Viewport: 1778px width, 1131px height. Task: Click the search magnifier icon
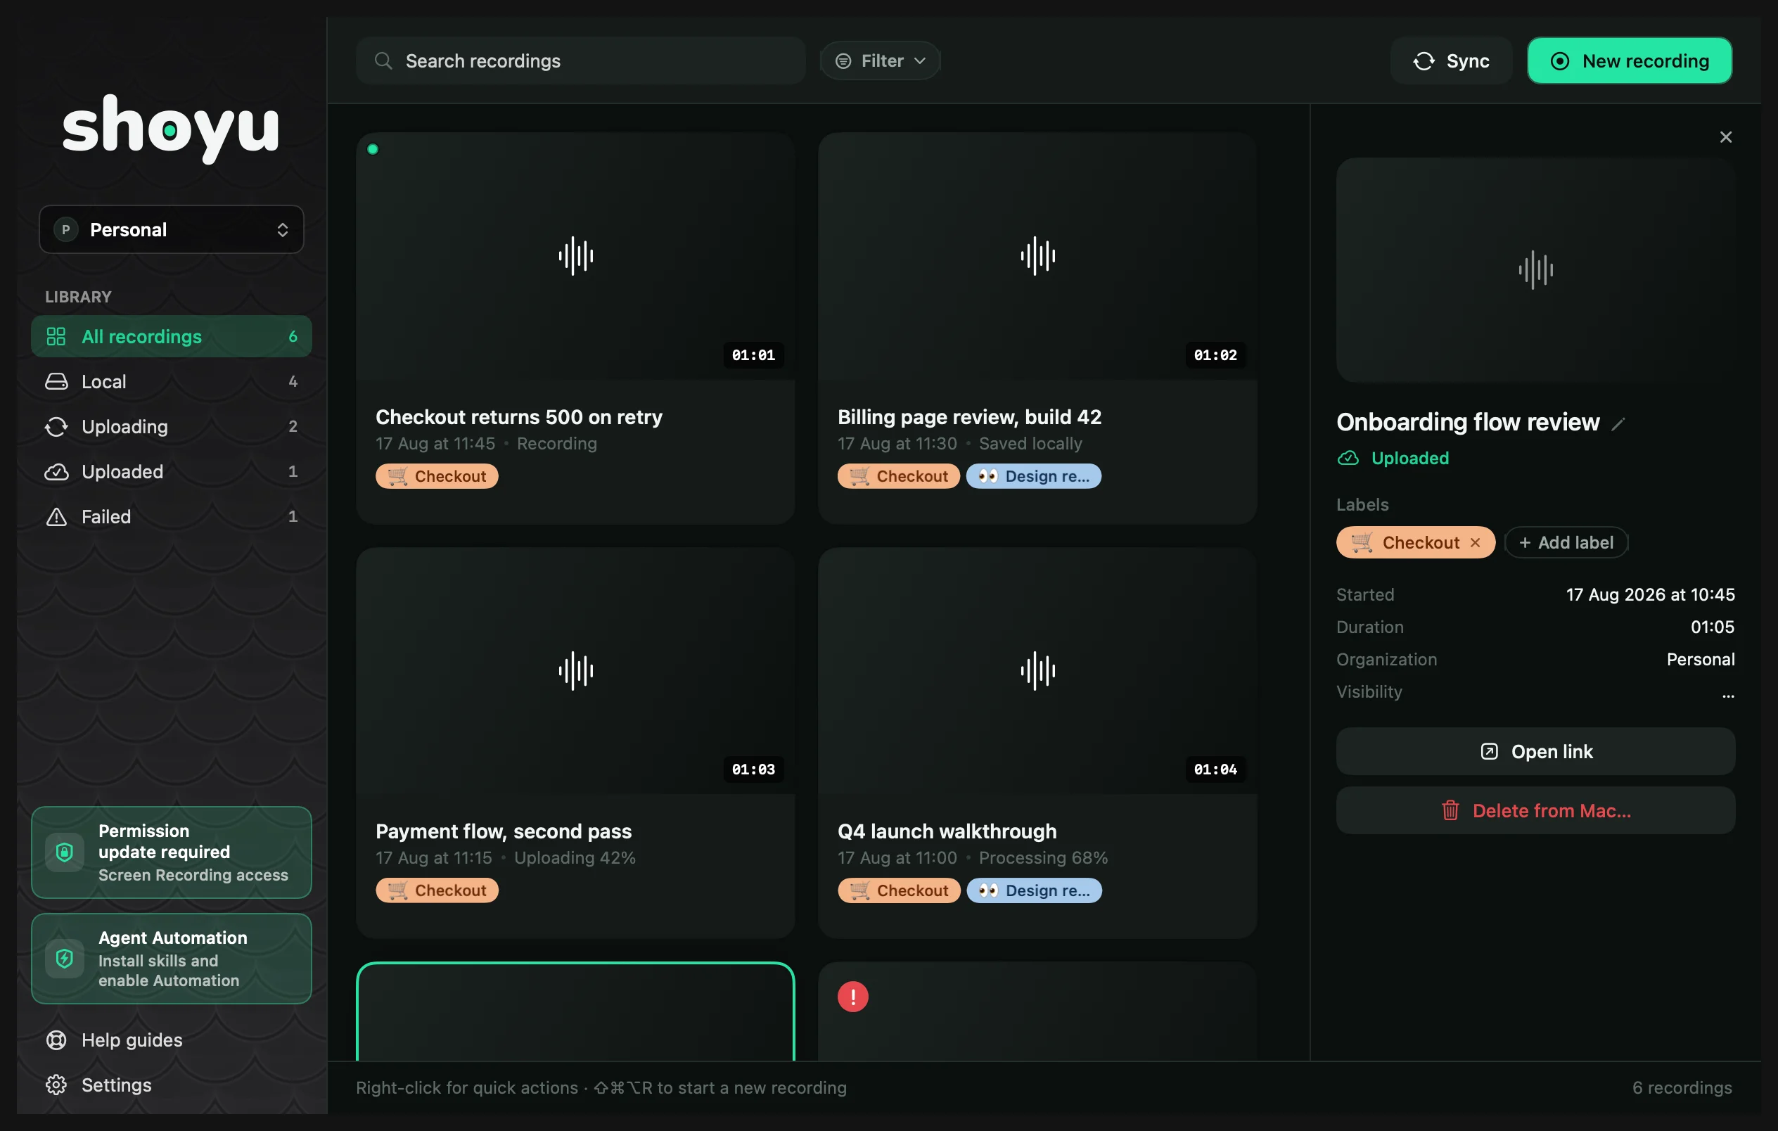(383, 60)
